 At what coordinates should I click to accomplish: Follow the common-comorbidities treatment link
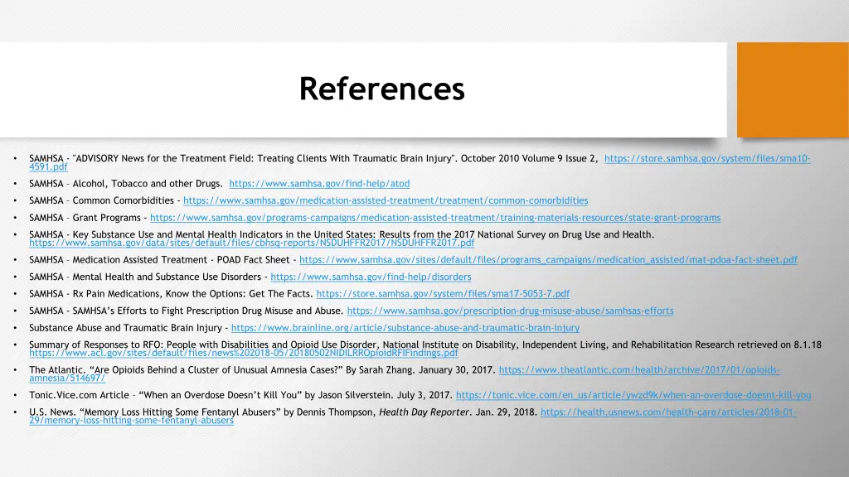coord(386,200)
